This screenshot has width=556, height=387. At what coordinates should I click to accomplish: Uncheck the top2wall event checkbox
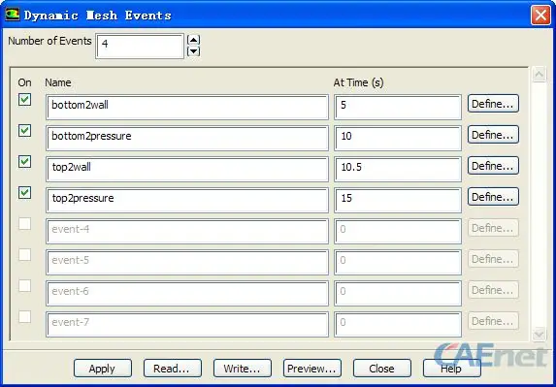(x=24, y=162)
